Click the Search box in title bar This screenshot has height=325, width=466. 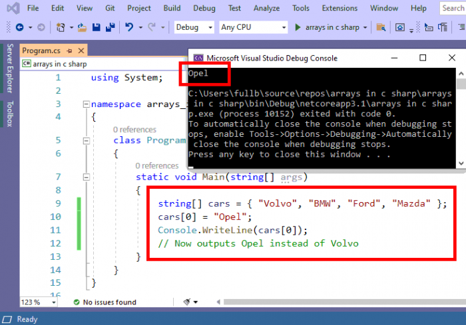click(452, 8)
